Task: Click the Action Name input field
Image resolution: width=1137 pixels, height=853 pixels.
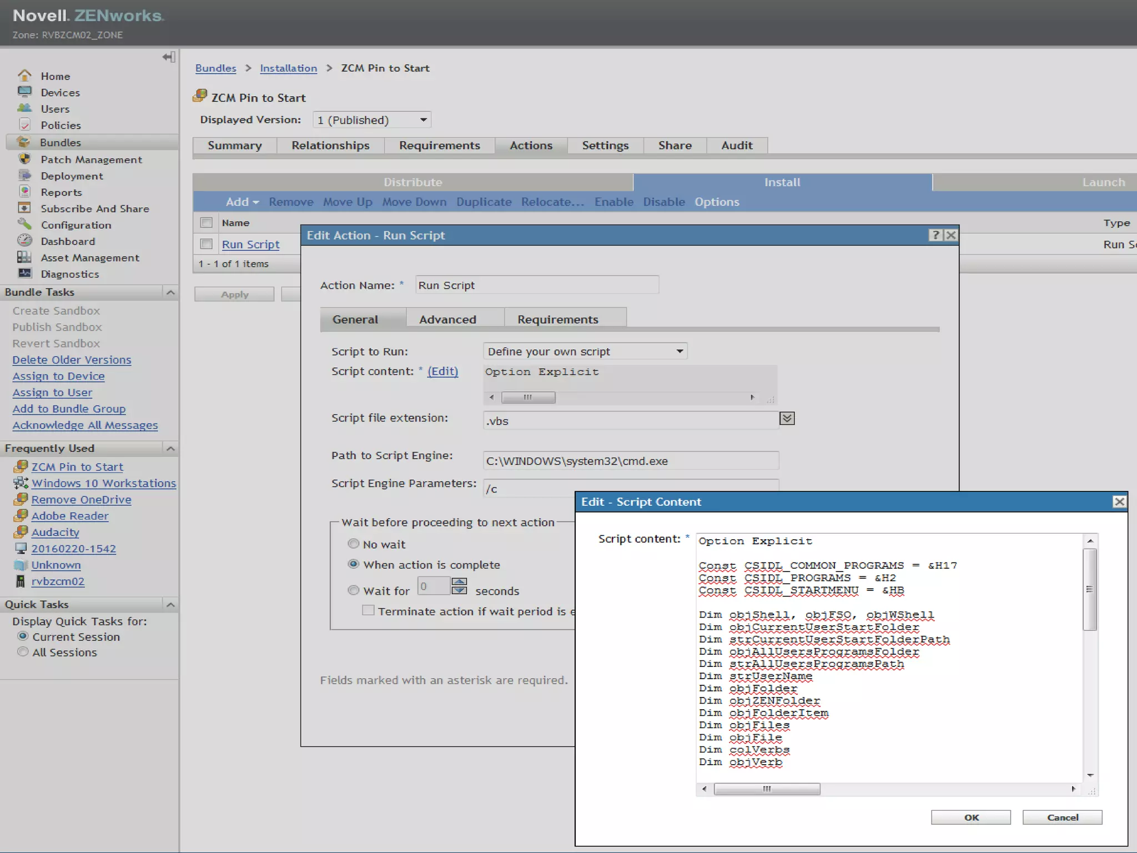Action: 537,285
